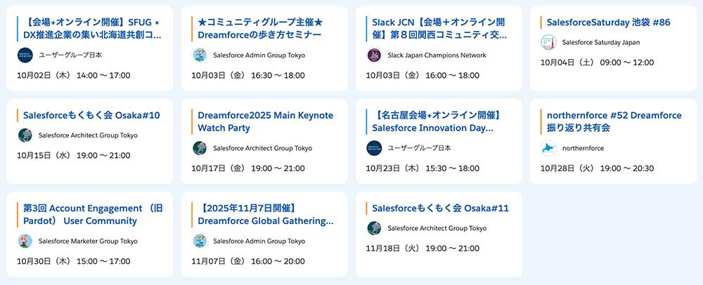
Task: Click Architect Group icon on Osaka#11 card
Action: tap(375, 227)
